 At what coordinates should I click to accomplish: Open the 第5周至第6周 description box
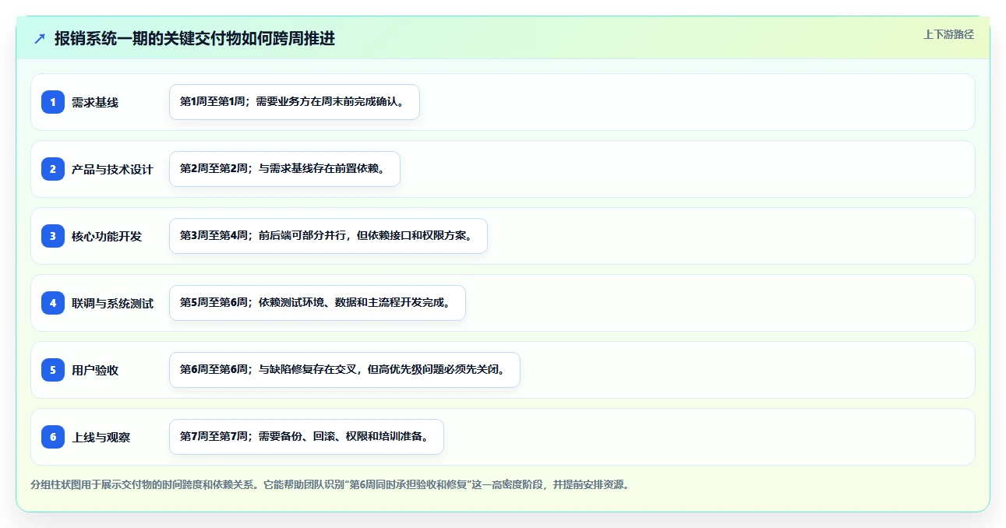[317, 303]
